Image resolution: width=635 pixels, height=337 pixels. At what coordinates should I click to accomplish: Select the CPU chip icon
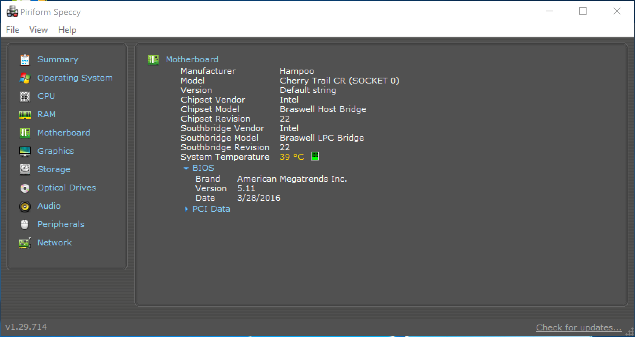pyautogui.click(x=25, y=96)
